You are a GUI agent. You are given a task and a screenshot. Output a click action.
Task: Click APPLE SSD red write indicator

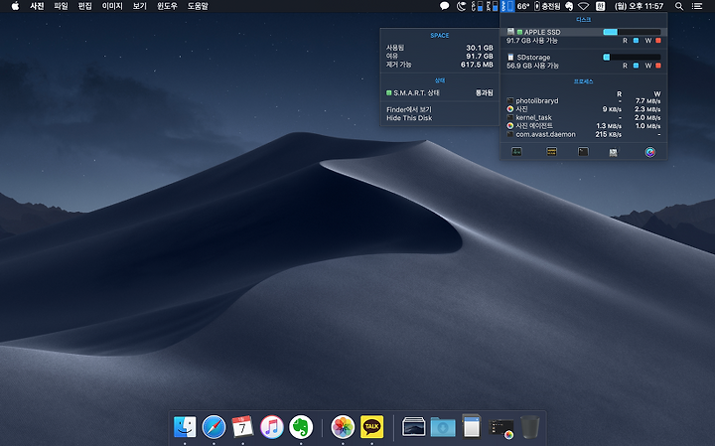[658, 41]
